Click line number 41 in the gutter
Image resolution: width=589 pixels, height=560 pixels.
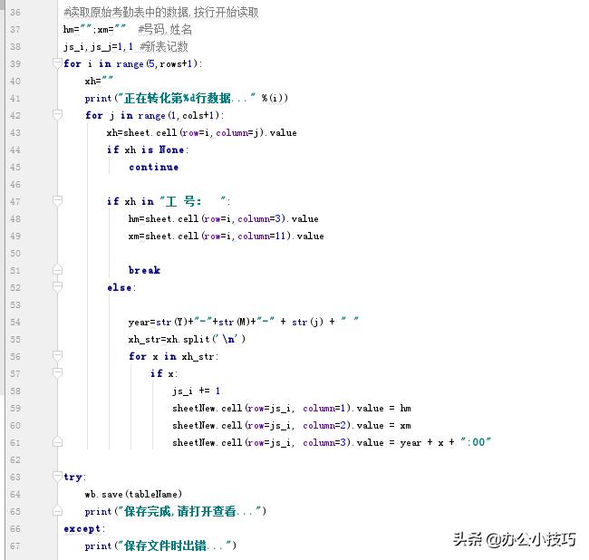[x=15, y=99]
